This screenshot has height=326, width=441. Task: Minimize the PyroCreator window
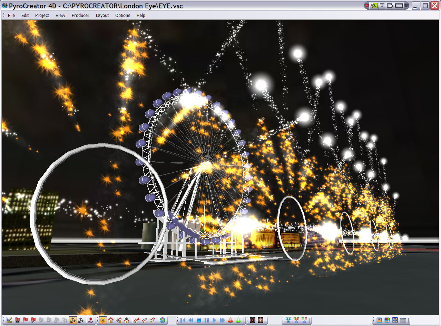[x=416, y=6]
